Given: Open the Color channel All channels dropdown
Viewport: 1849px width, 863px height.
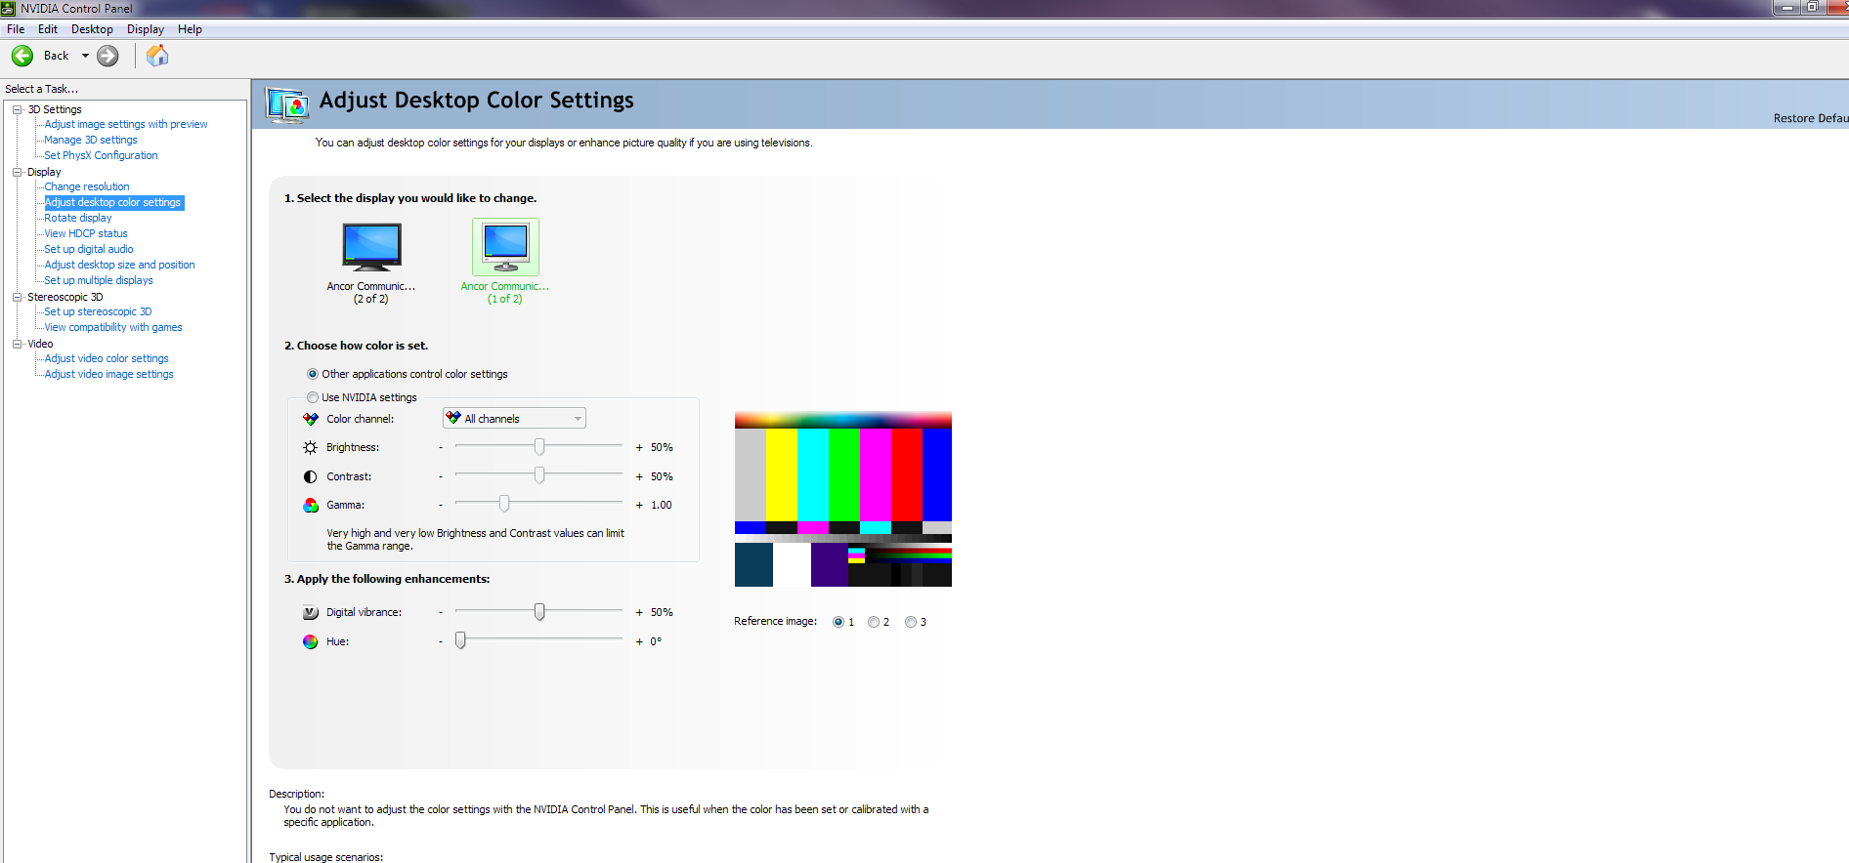Looking at the screenshot, I should tap(514, 419).
